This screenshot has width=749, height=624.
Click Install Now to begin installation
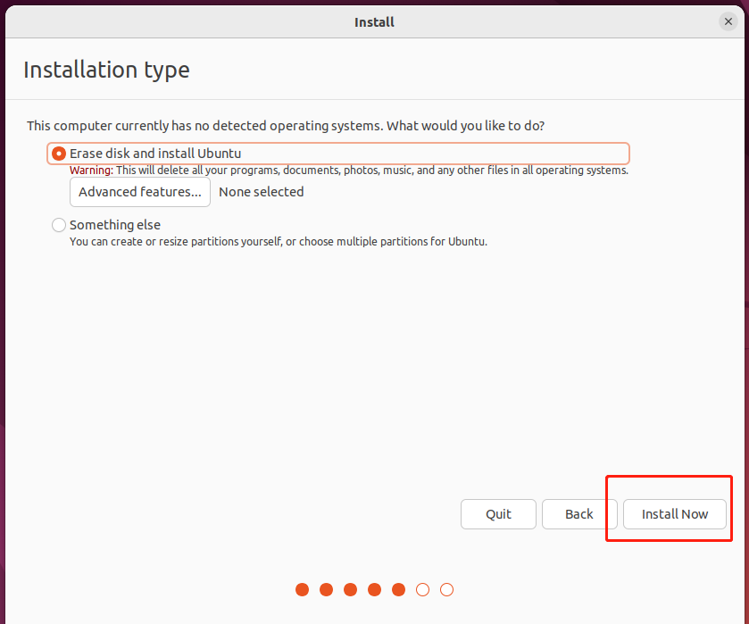675,514
